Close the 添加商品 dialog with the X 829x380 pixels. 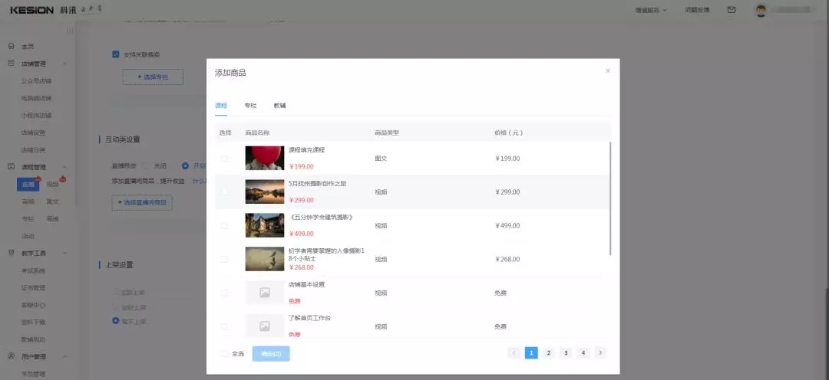click(608, 70)
